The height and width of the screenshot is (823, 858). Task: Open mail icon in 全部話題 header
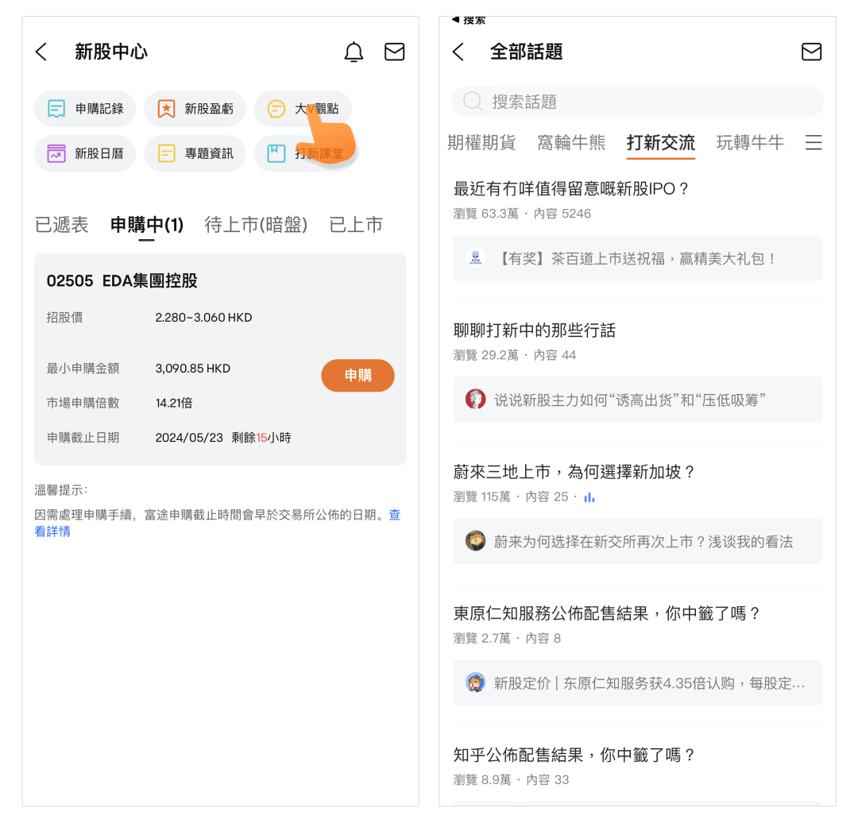pyautogui.click(x=811, y=52)
